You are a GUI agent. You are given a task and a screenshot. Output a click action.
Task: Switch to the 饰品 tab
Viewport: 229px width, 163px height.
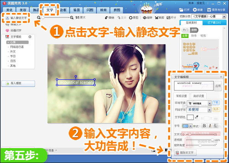click(36, 10)
